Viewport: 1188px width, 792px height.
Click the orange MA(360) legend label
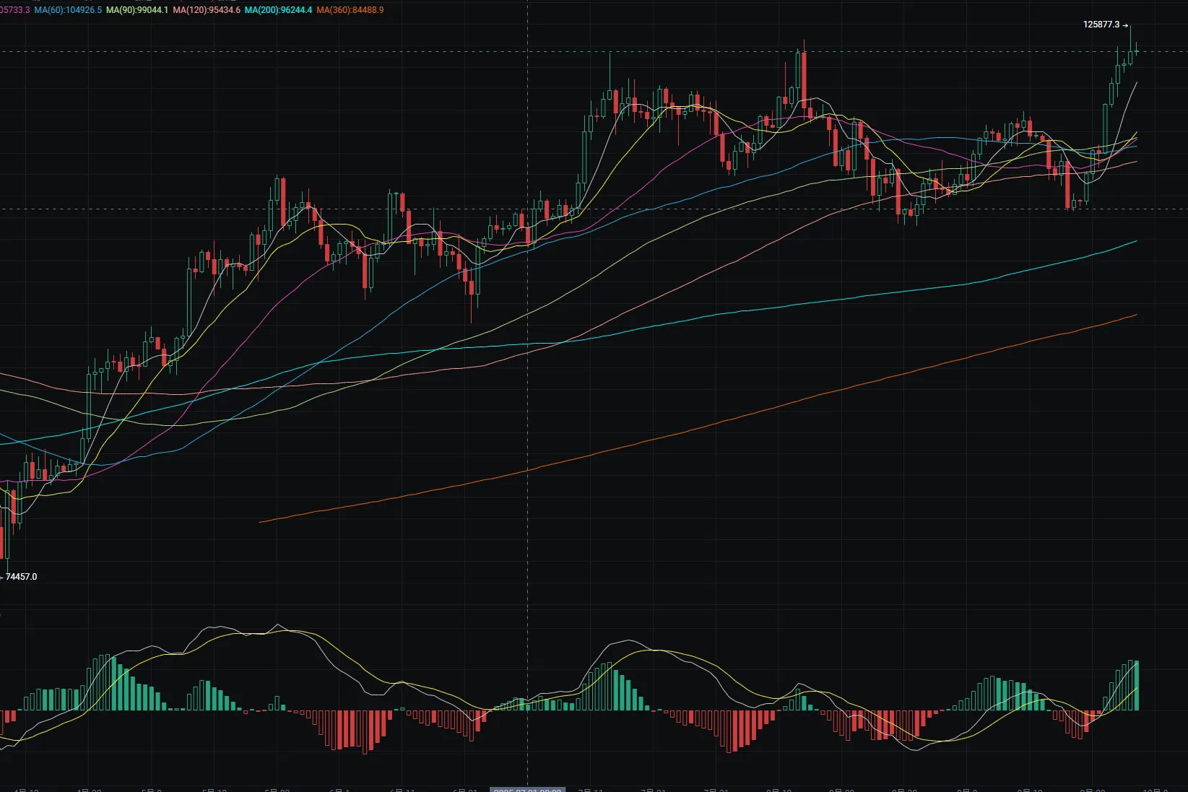click(350, 10)
